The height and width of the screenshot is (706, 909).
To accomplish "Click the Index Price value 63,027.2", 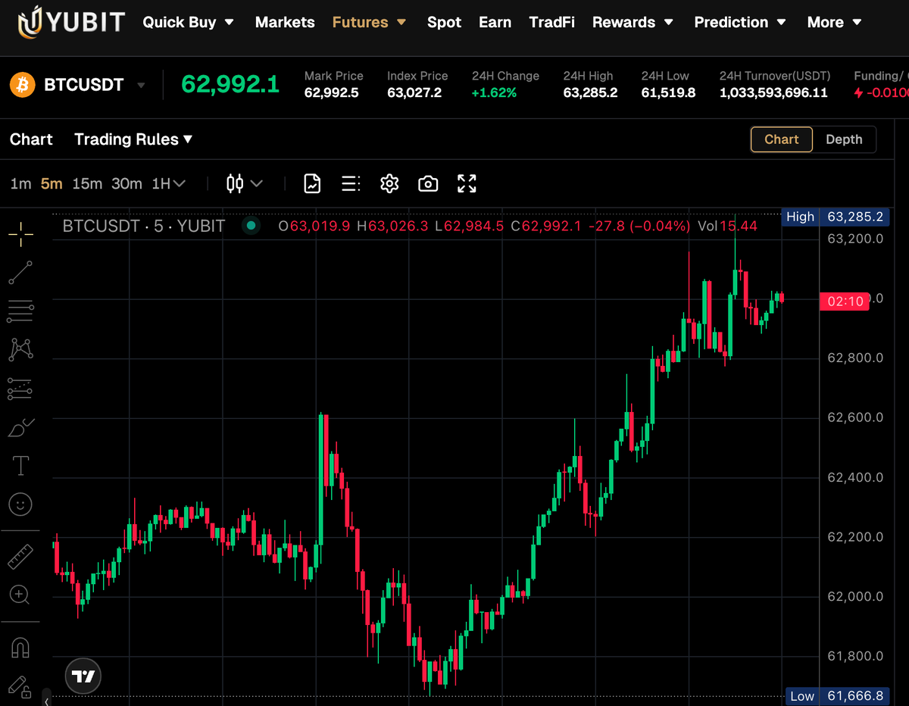I will (414, 93).
